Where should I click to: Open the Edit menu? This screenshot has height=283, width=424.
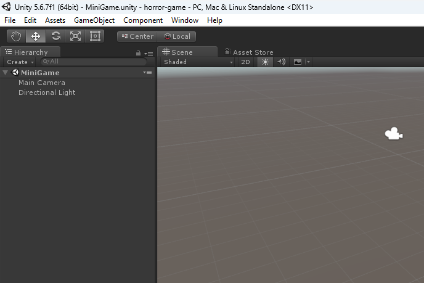(x=30, y=20)
